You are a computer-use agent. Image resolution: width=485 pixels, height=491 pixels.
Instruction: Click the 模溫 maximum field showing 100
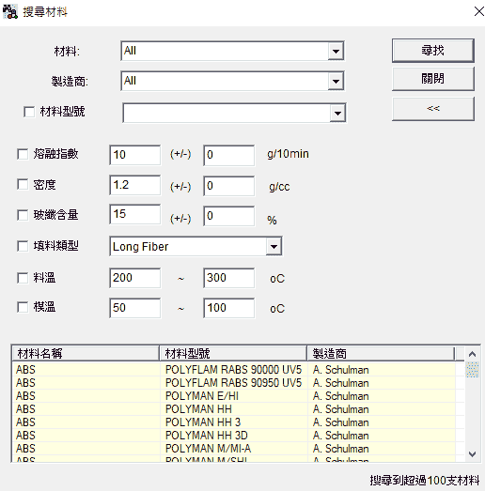coord(228,308)
